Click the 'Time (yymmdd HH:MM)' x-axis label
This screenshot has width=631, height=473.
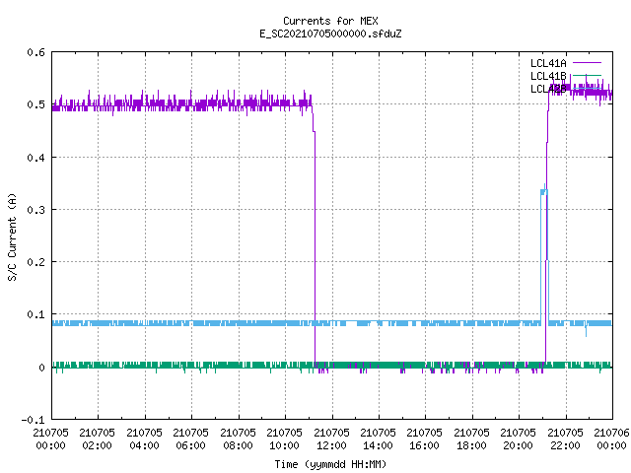(x=330, y=464)
